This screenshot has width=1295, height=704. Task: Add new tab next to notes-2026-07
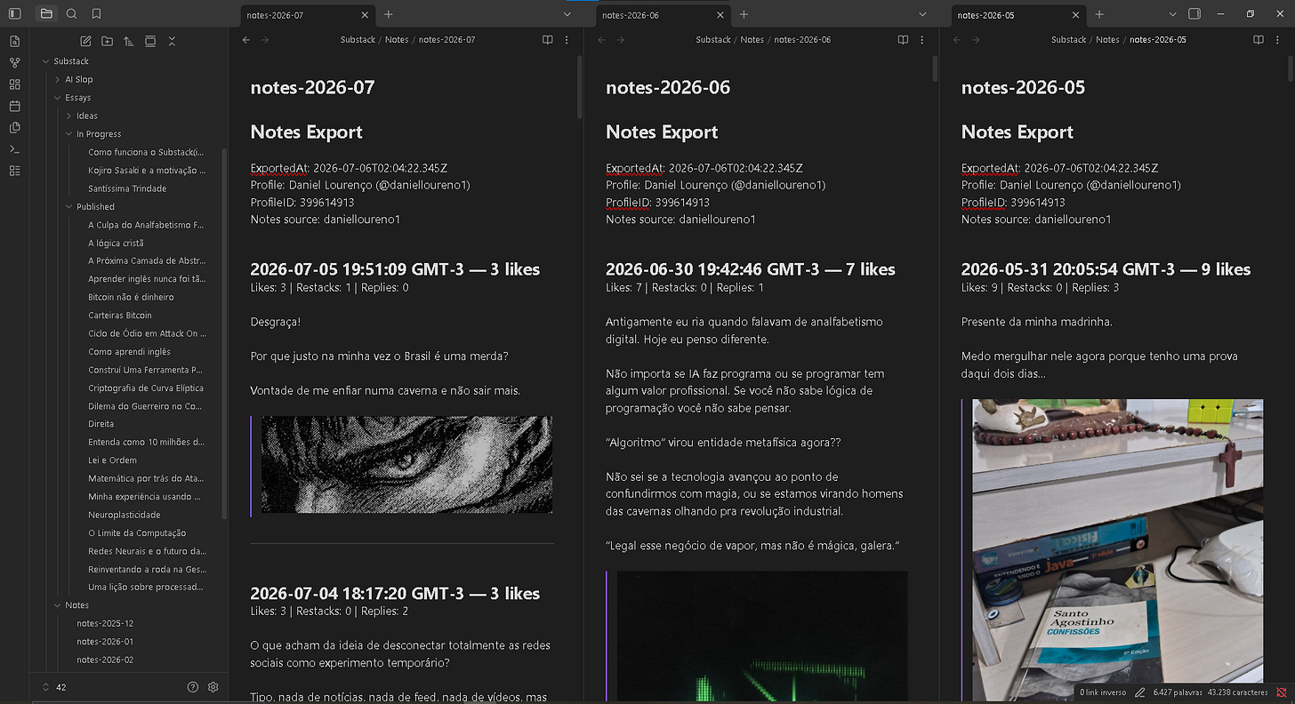pos(389,14)
